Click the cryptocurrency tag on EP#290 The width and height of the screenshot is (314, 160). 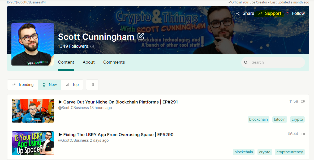point(290,152)
